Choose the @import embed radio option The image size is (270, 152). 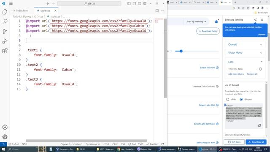241,100
